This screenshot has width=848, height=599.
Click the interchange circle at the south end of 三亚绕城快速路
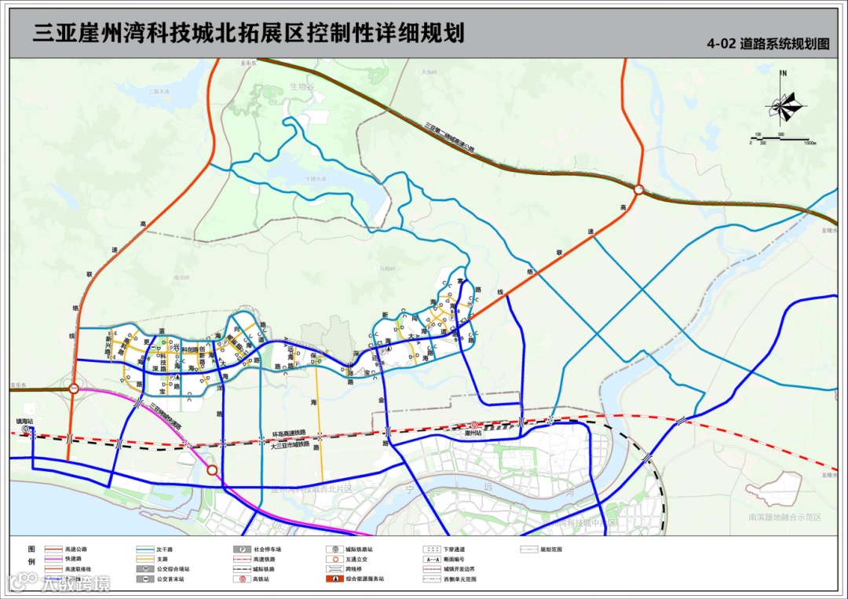(212, 470)
